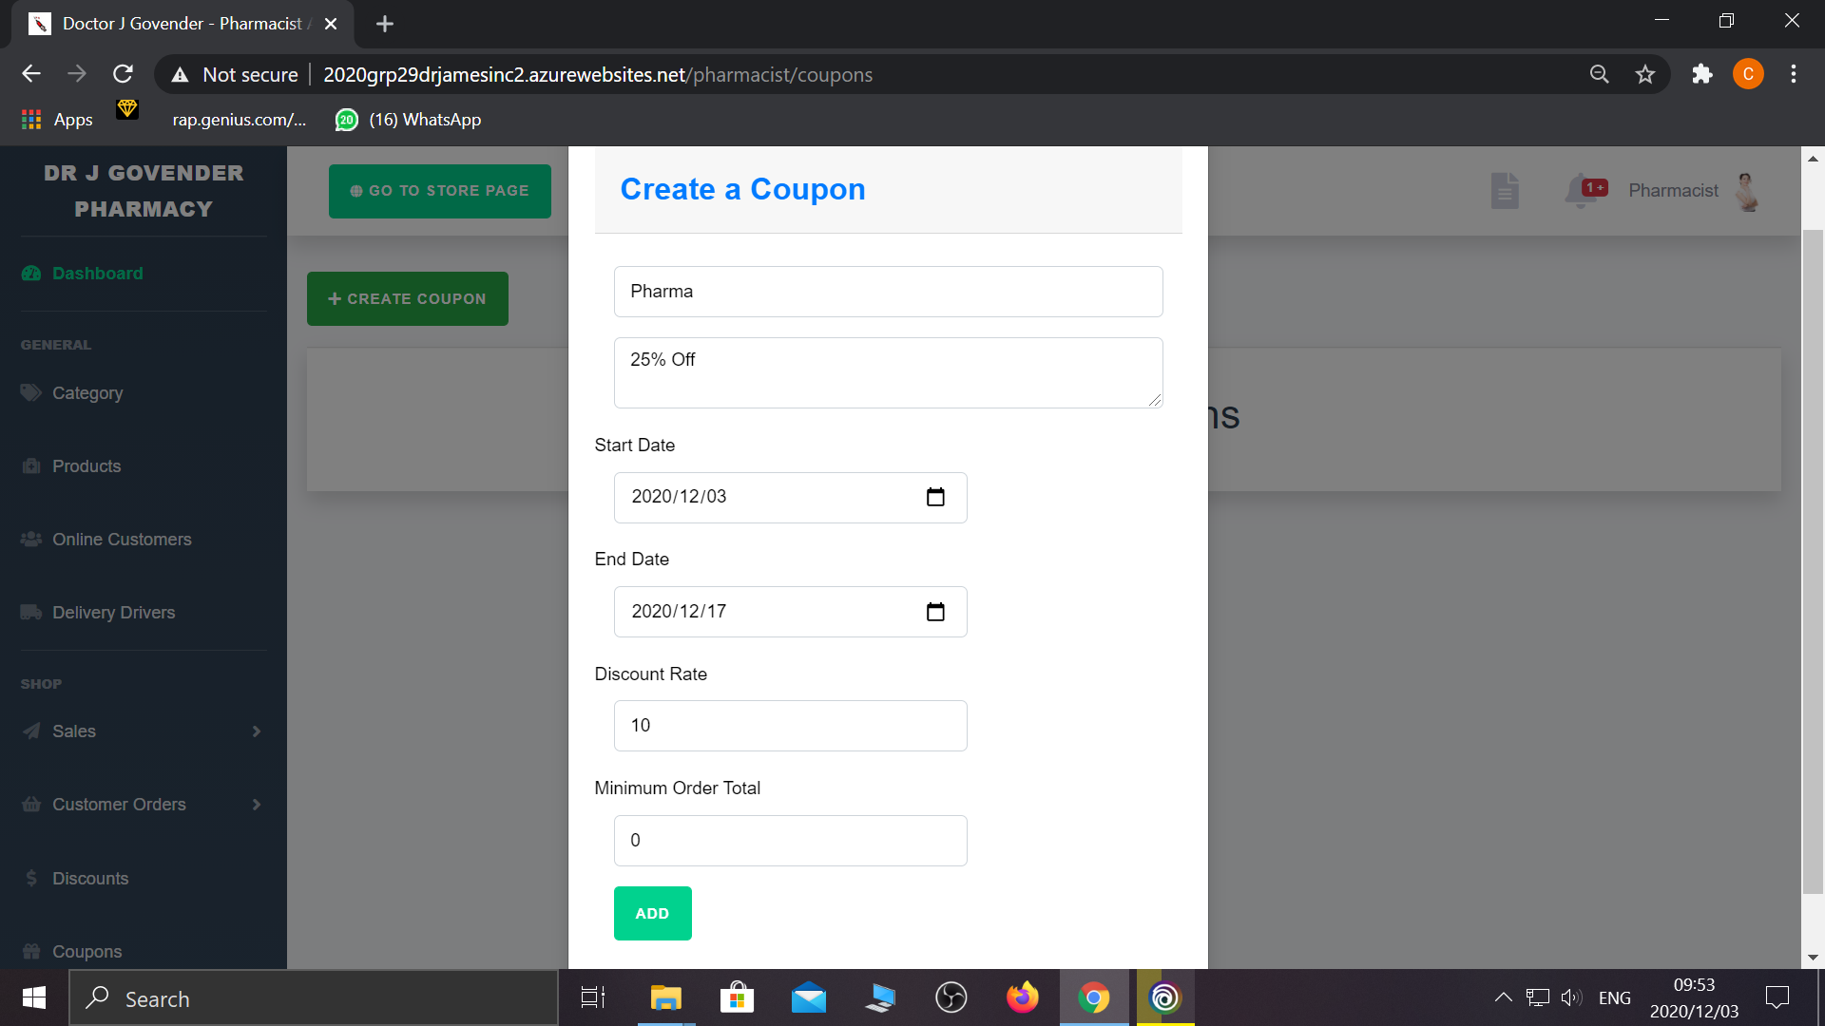
Task: Bookmark page with star icon
Action: [1645, 74]
